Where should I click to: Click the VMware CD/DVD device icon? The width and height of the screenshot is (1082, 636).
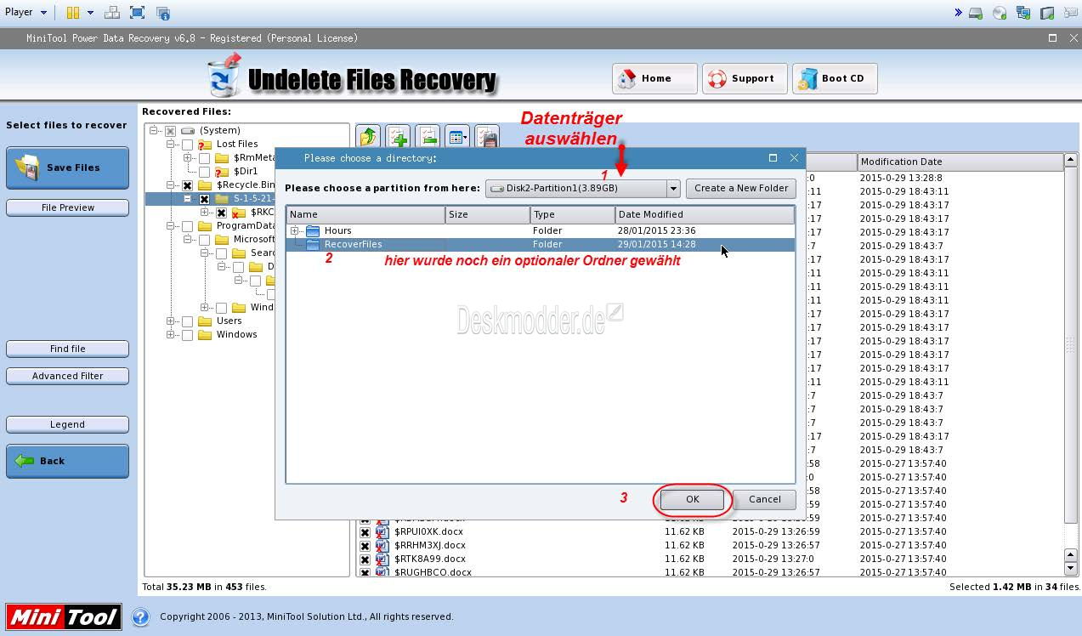click(1000, 13)
